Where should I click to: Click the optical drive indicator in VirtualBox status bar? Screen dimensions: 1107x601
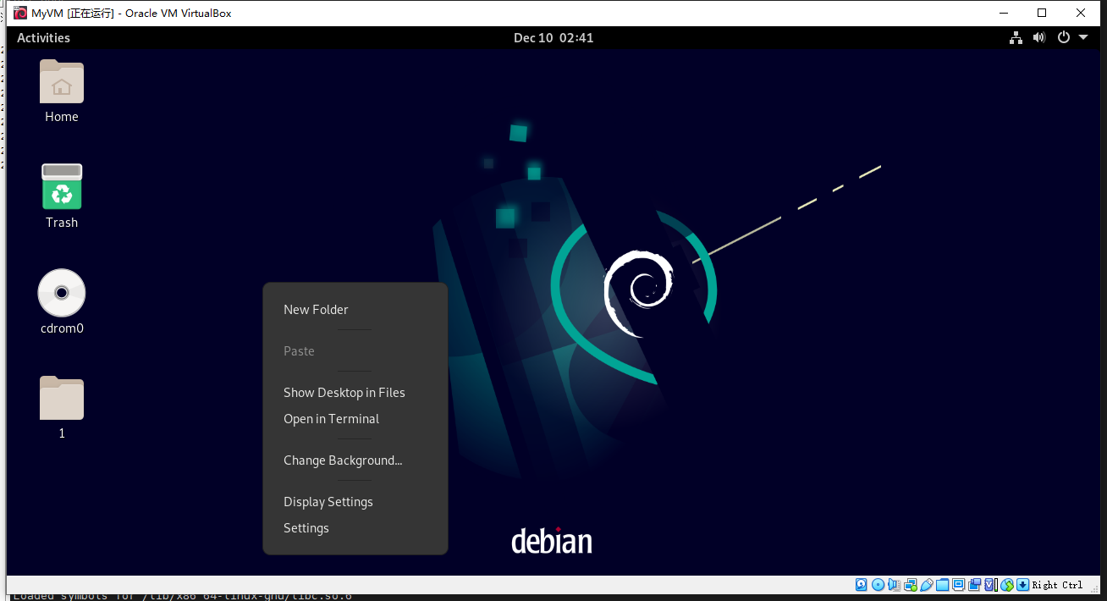click(x=877, y=584)
